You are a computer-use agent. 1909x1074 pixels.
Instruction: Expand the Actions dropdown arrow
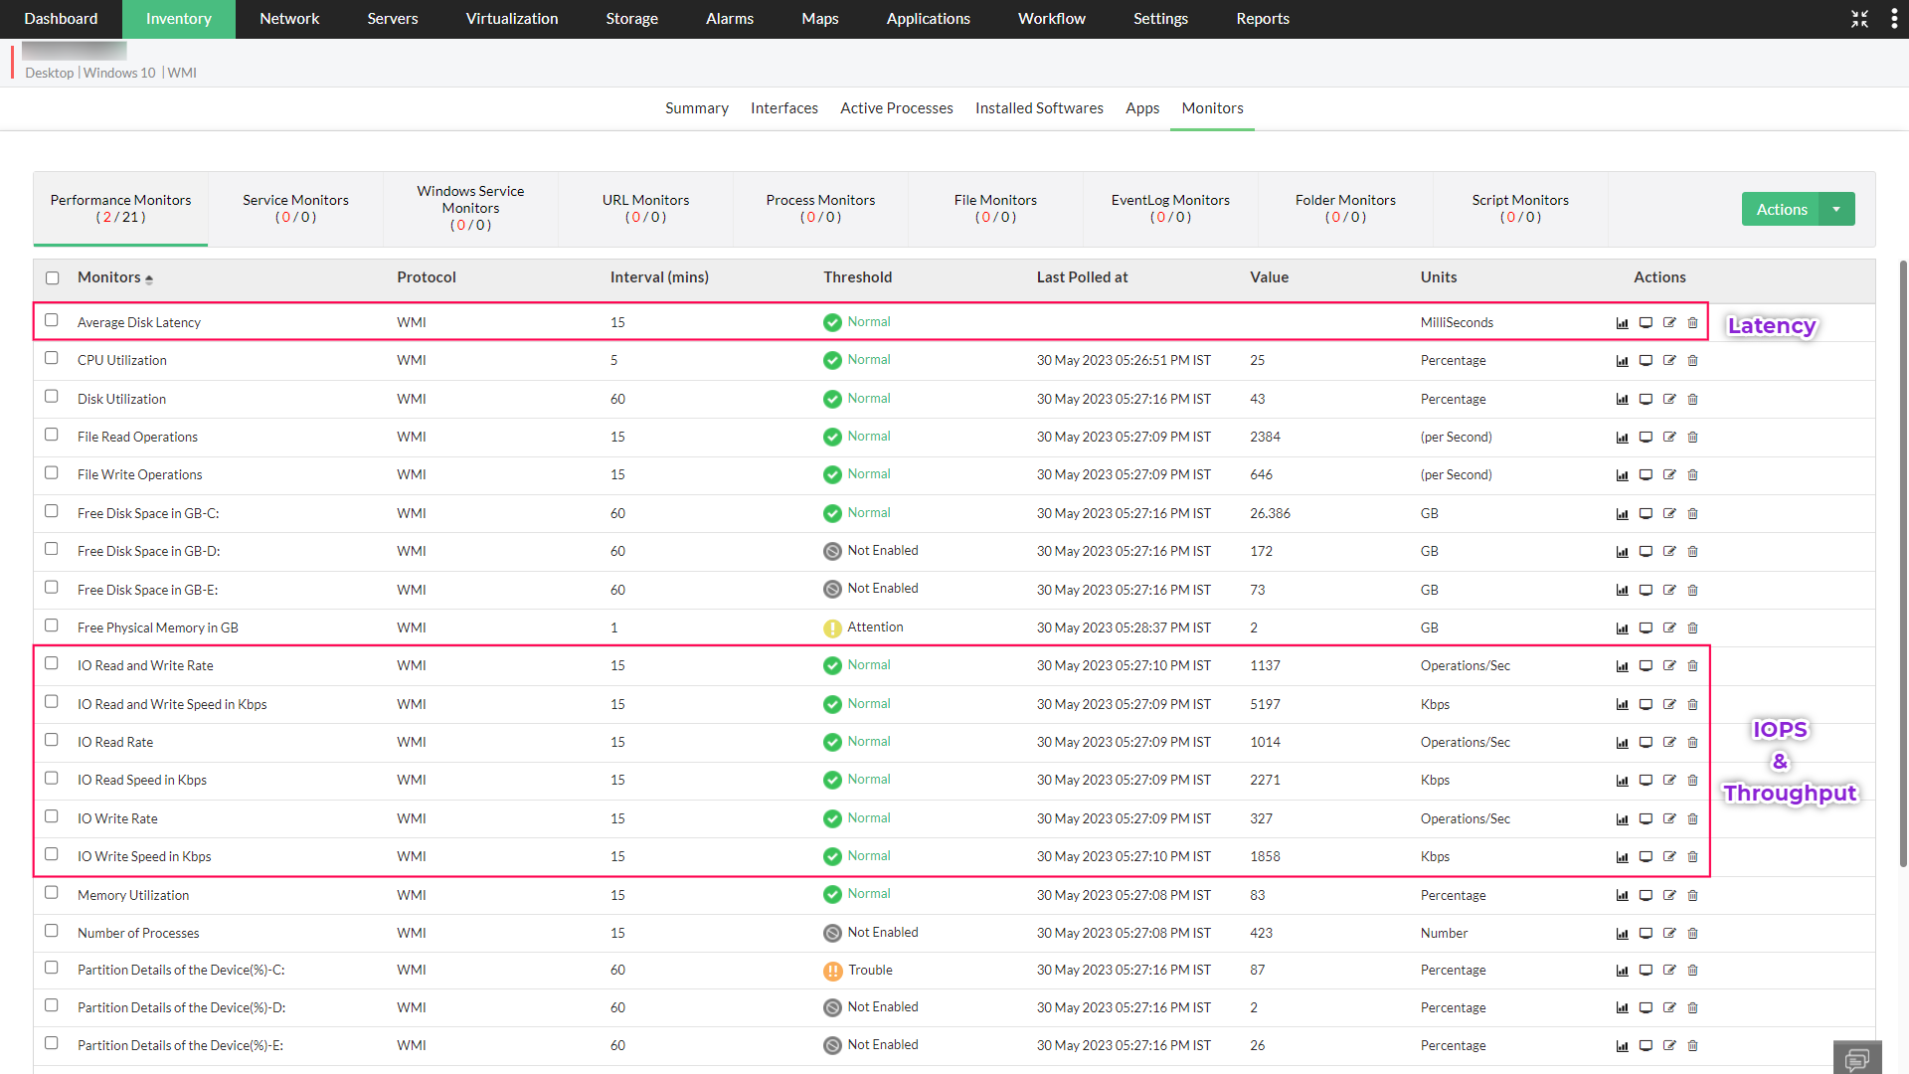pyautogui.click(x=1836, y=209)
